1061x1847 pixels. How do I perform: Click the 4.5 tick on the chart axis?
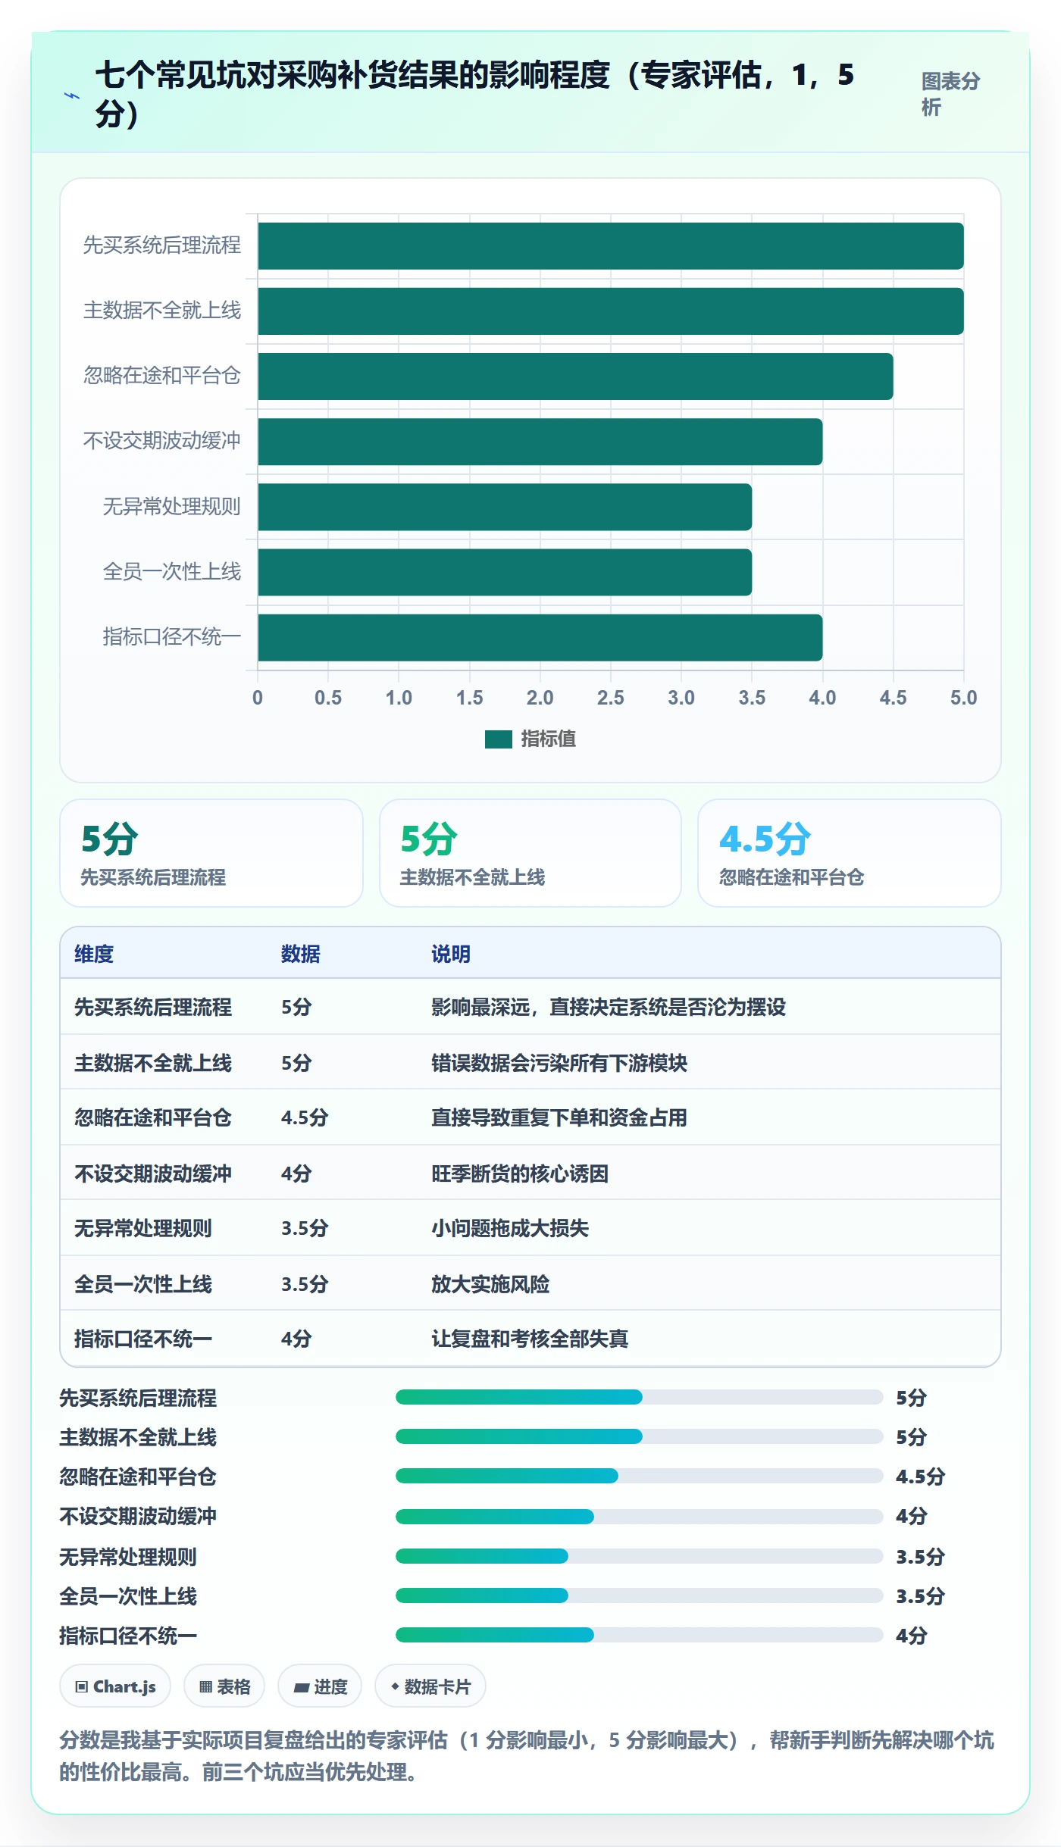[x=893, y=698]
